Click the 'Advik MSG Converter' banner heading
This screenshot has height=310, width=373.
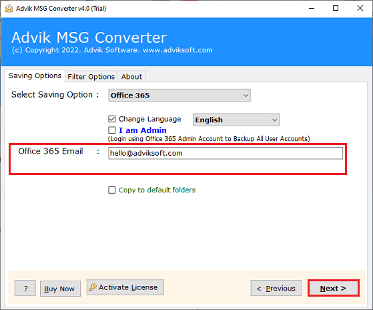pos(89,37)
